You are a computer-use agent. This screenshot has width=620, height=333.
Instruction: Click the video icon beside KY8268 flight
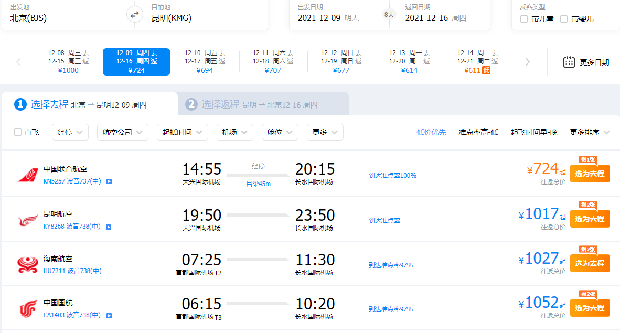109,227
